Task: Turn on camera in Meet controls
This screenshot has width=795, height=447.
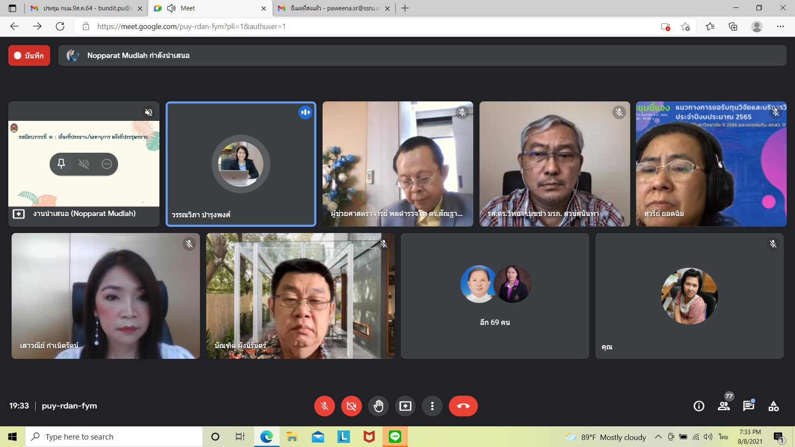Action: pos(351,406)
